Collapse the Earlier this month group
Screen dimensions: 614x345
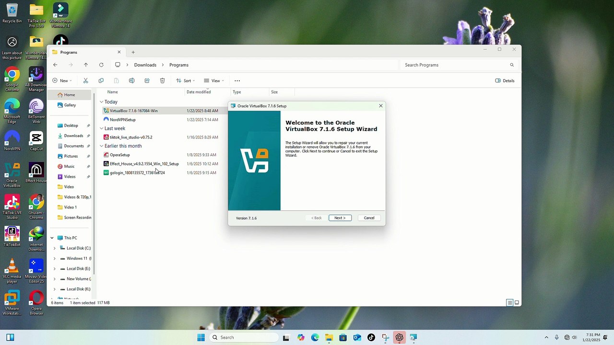coord(102,146)
